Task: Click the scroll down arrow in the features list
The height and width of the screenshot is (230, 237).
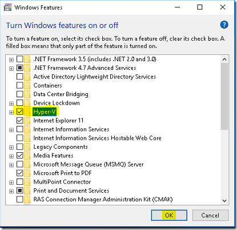Action: tap(224, 201)
